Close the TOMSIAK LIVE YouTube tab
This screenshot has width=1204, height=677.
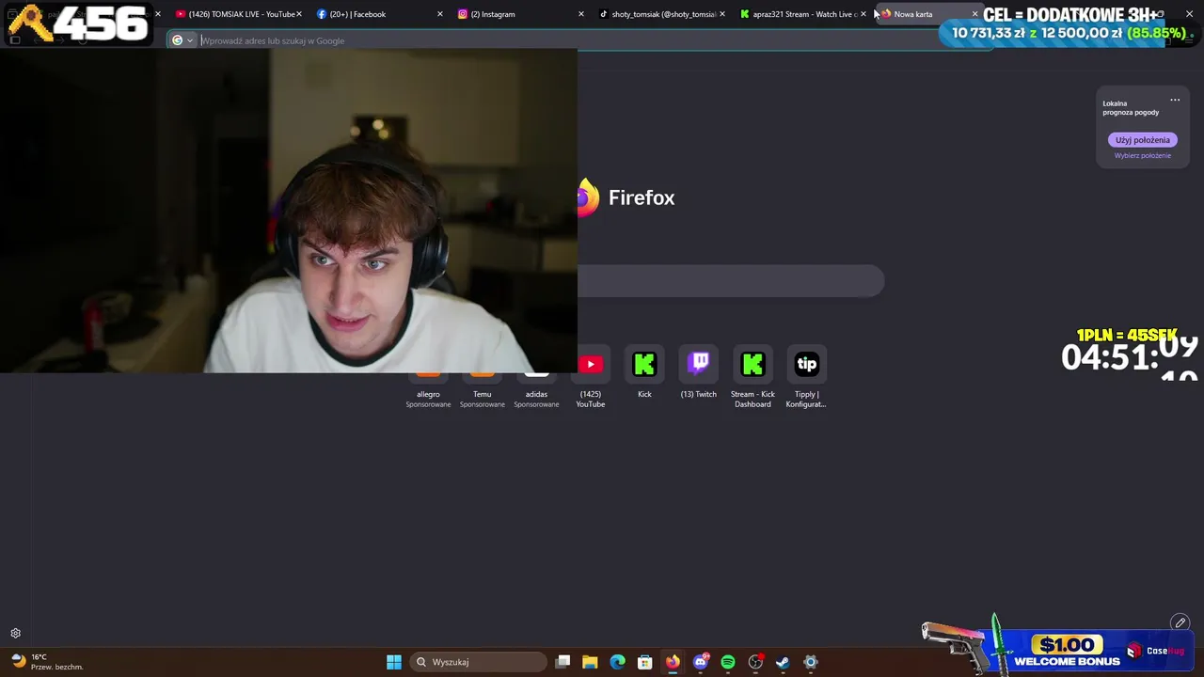point(299,14)
